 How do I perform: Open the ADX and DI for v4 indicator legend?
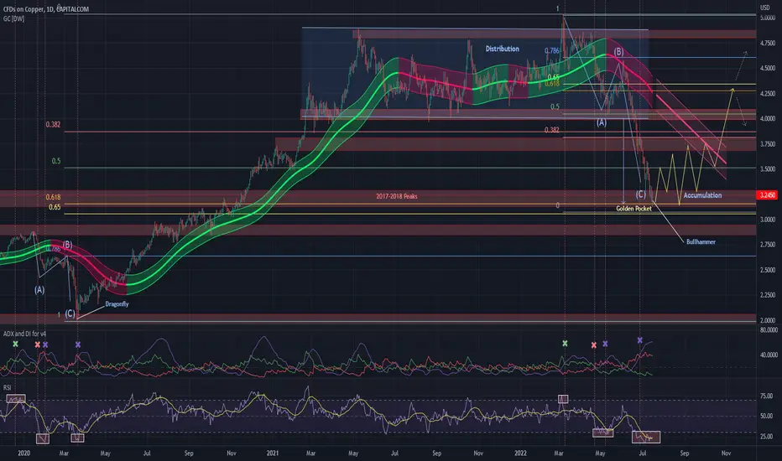[x=25, y=334]
